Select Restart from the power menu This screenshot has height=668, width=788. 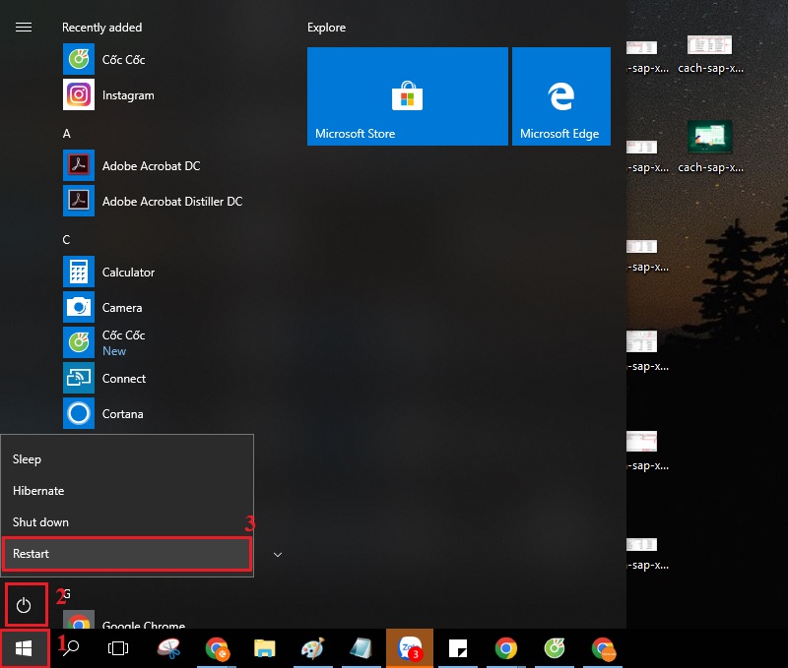(x=126, y=554)
